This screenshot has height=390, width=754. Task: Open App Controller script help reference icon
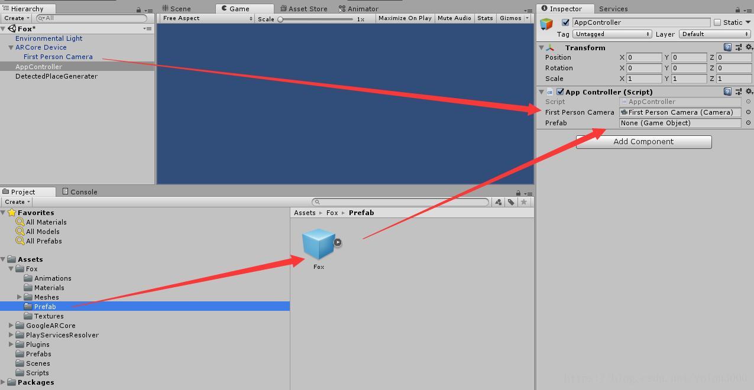(727, 92)
